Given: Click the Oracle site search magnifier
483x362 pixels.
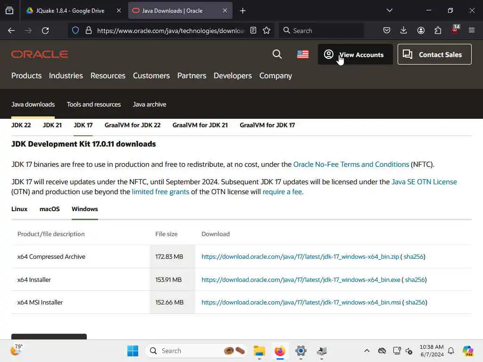Looking at the screenshot, I should point(277,54).
